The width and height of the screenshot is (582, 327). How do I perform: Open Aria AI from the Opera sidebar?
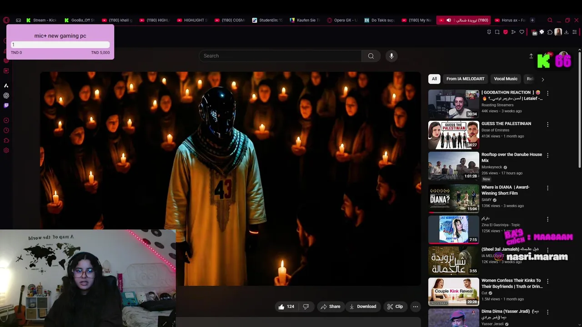6,85
